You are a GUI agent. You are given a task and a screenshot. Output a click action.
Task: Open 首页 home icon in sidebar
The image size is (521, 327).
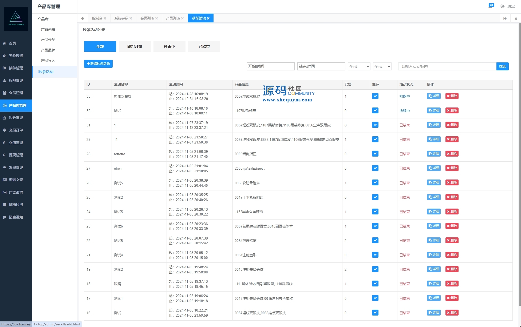(4, 43)
